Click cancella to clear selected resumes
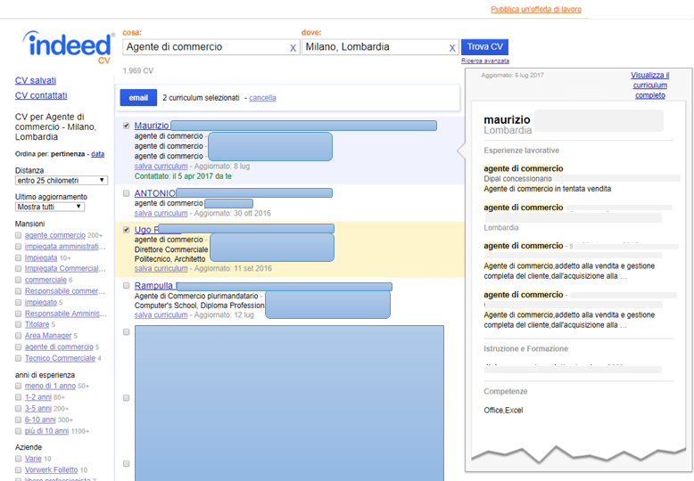The image size is (694, 481). click(262, 98)
